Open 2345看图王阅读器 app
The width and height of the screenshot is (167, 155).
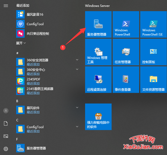(x=48, y=91)
